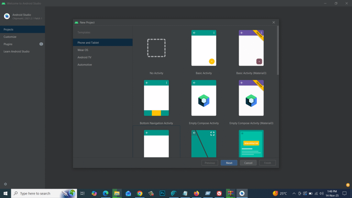Open the weather widget showing 25°C
This screenshot has height=198, width=352.
280,193
